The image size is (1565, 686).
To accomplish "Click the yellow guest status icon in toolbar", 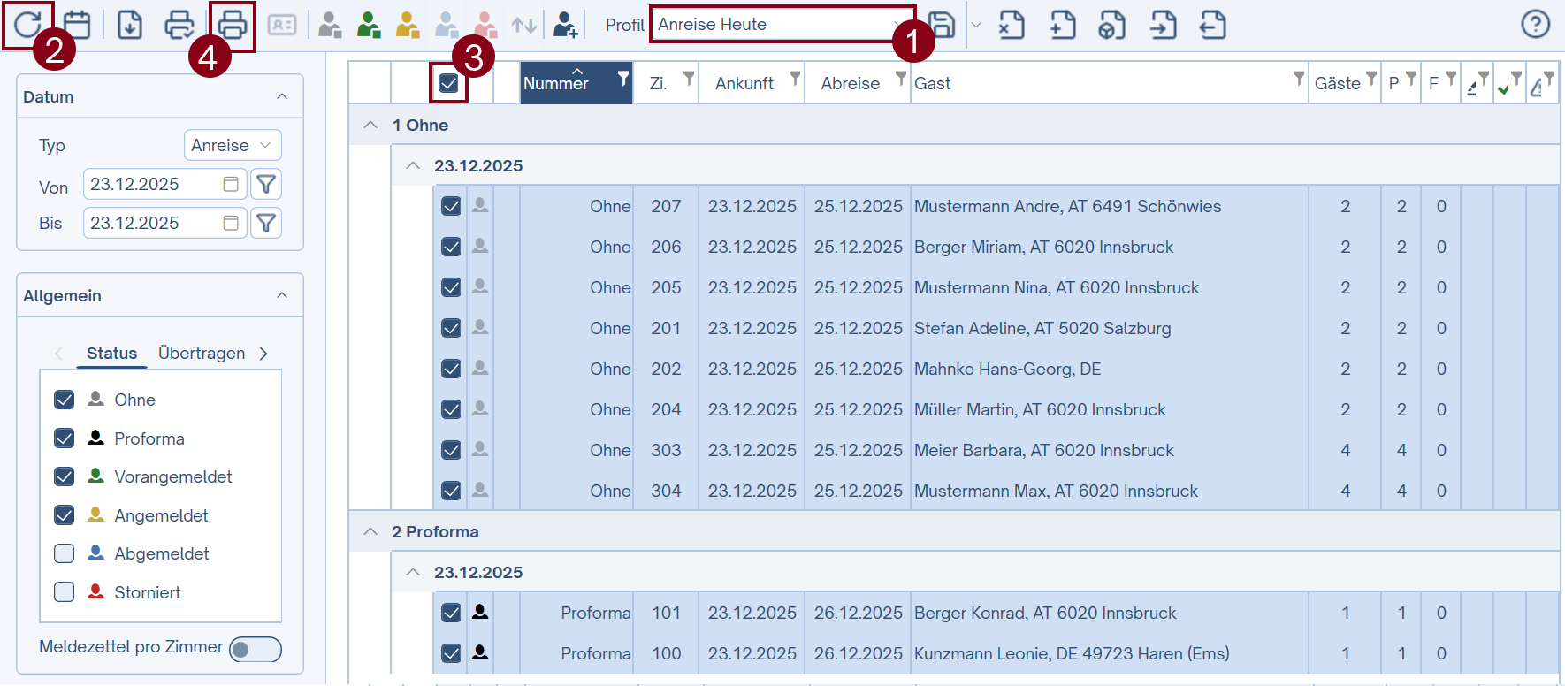I will (408, 25).
